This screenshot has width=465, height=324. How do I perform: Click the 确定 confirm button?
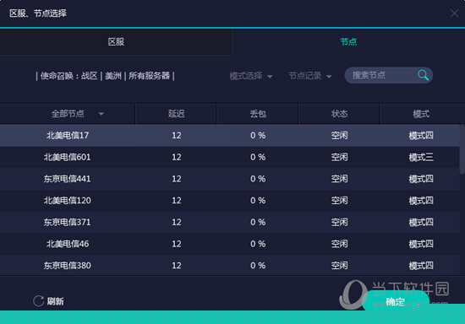click(396, 301)
